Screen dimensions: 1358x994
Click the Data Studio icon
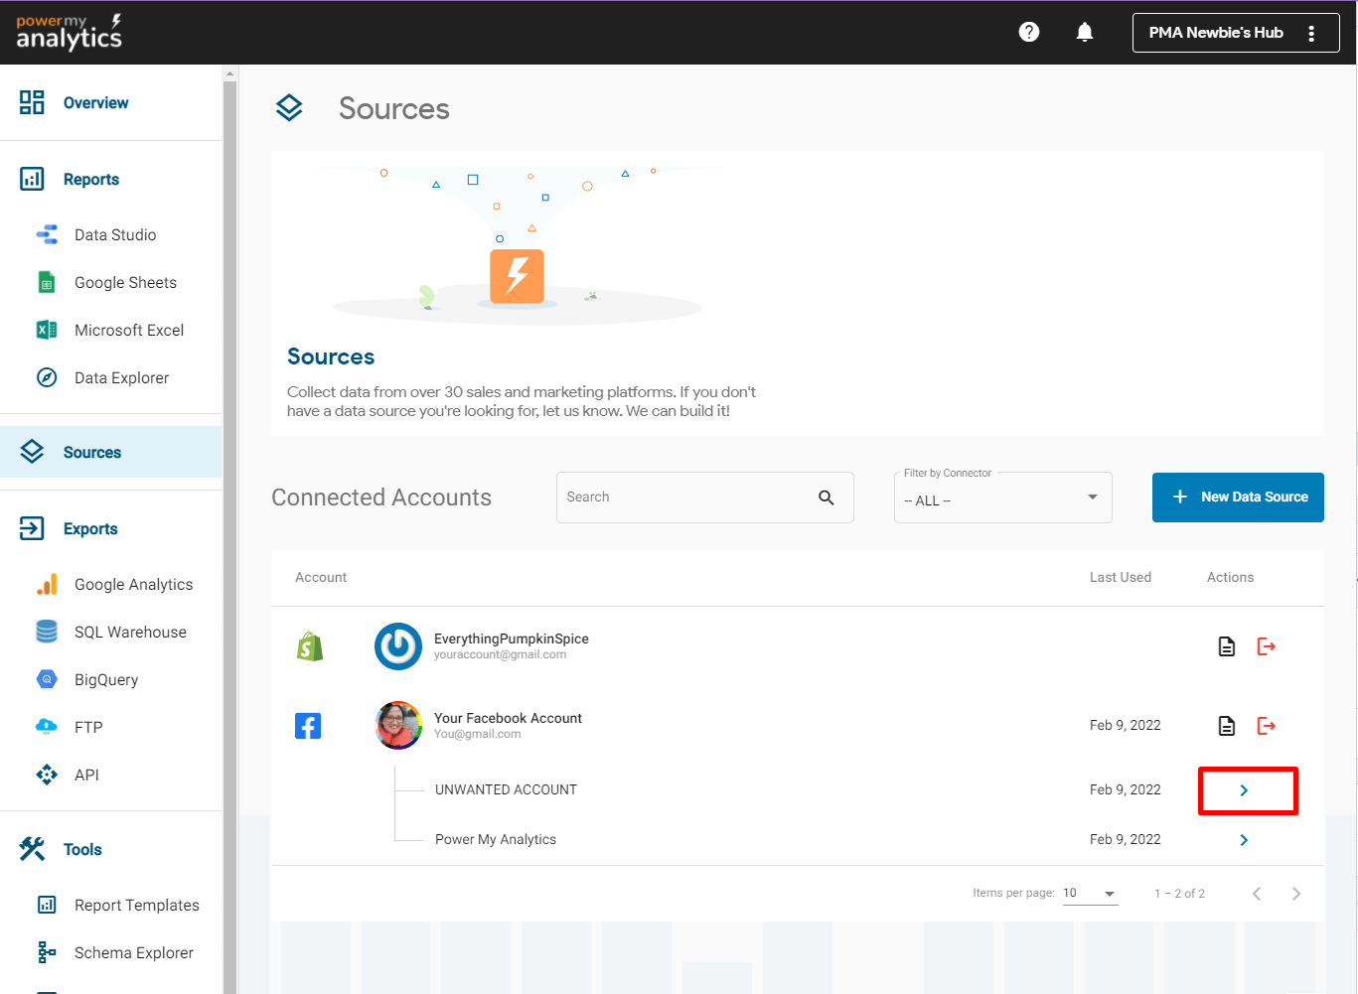pyautogui.click(x=47, y=234)
